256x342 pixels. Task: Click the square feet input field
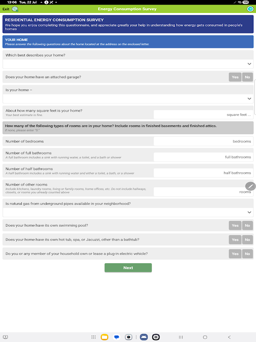(x=203, y=115)
